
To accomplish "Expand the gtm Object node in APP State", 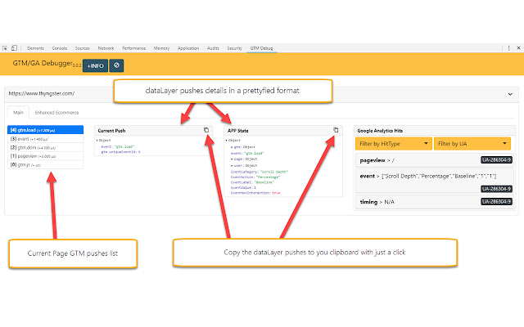I will [x=232, y=146].
